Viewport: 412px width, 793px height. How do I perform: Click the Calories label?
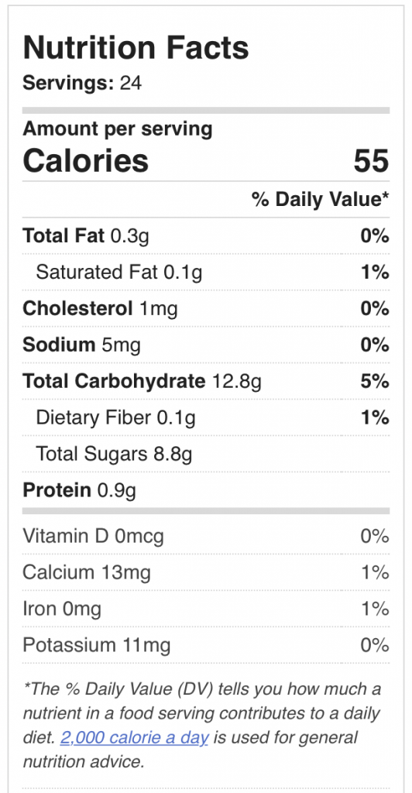tap(86, 160)
